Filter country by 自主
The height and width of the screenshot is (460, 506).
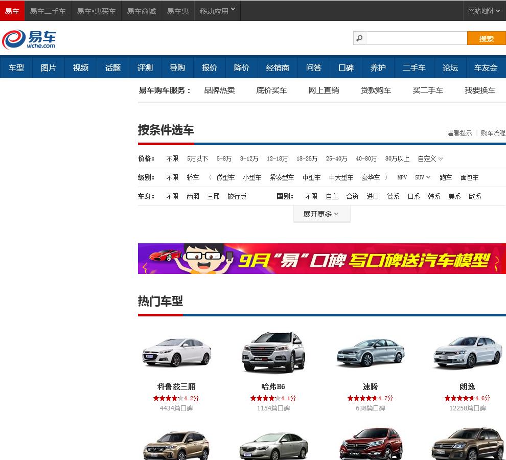click(332, 196)
